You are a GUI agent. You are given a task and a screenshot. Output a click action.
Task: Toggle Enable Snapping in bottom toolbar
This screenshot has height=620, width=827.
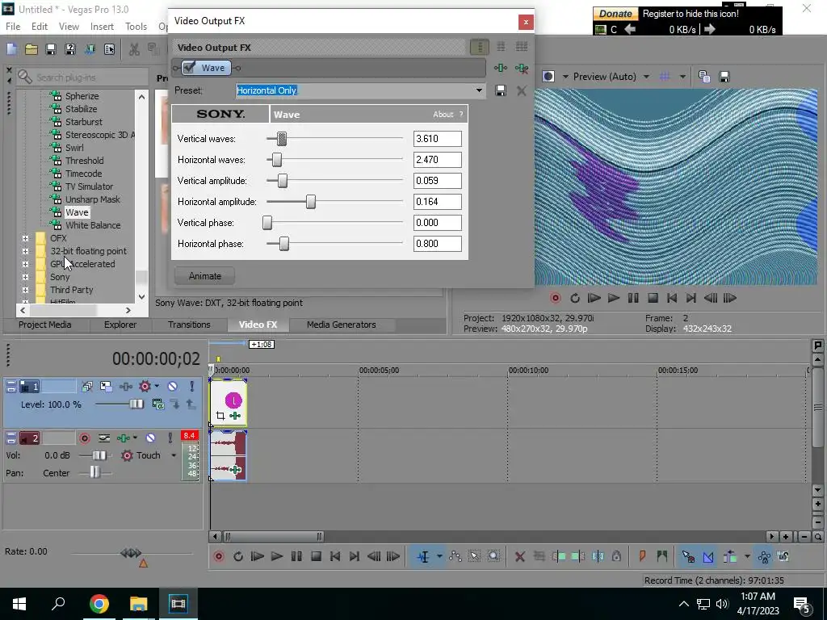coord(688,556)
